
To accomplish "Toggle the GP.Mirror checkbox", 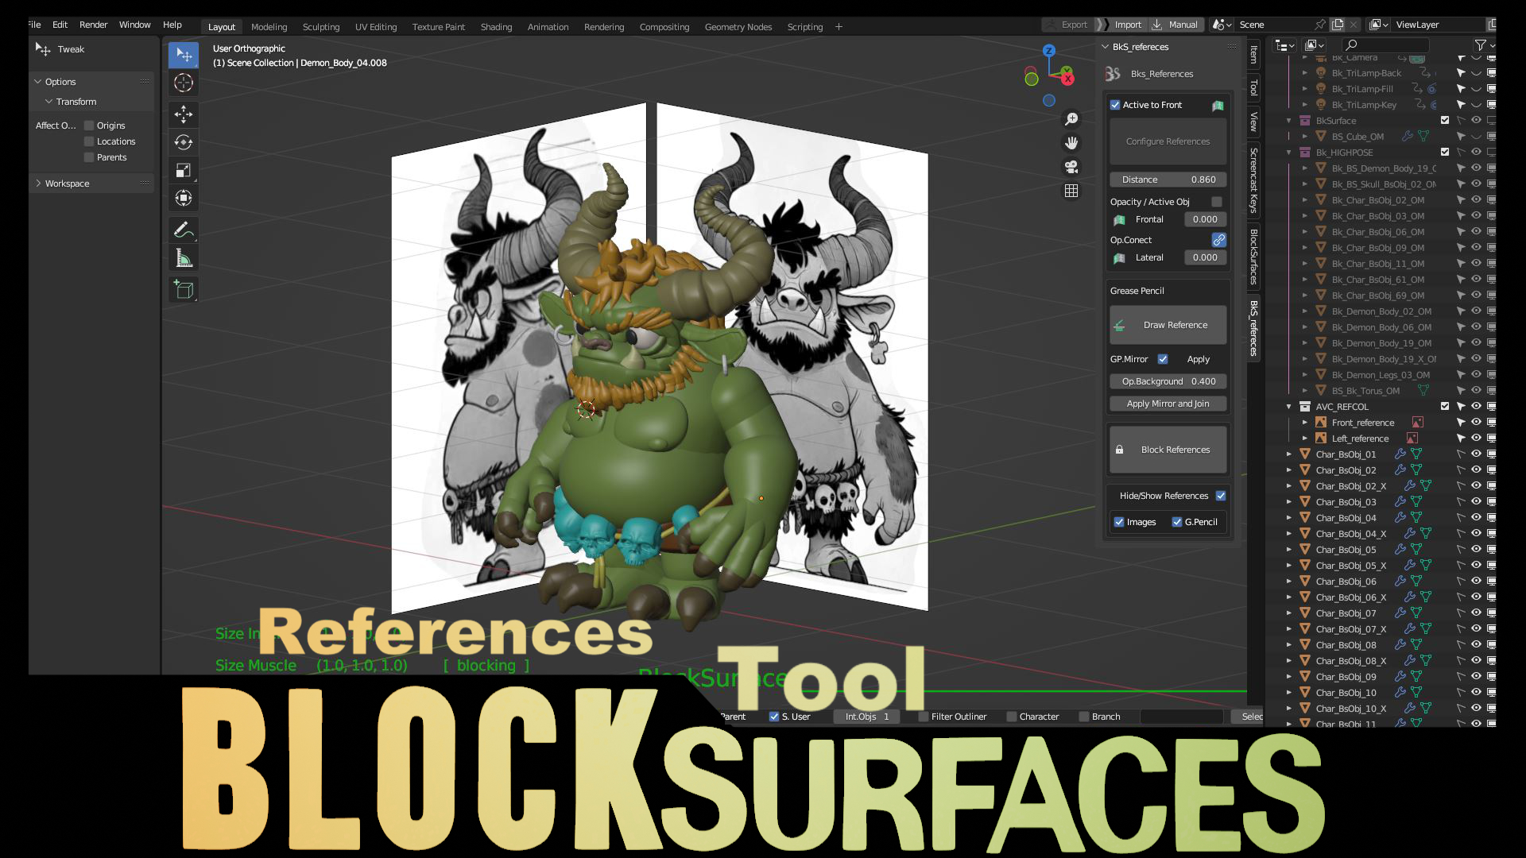I will [x=1163, y=359].
